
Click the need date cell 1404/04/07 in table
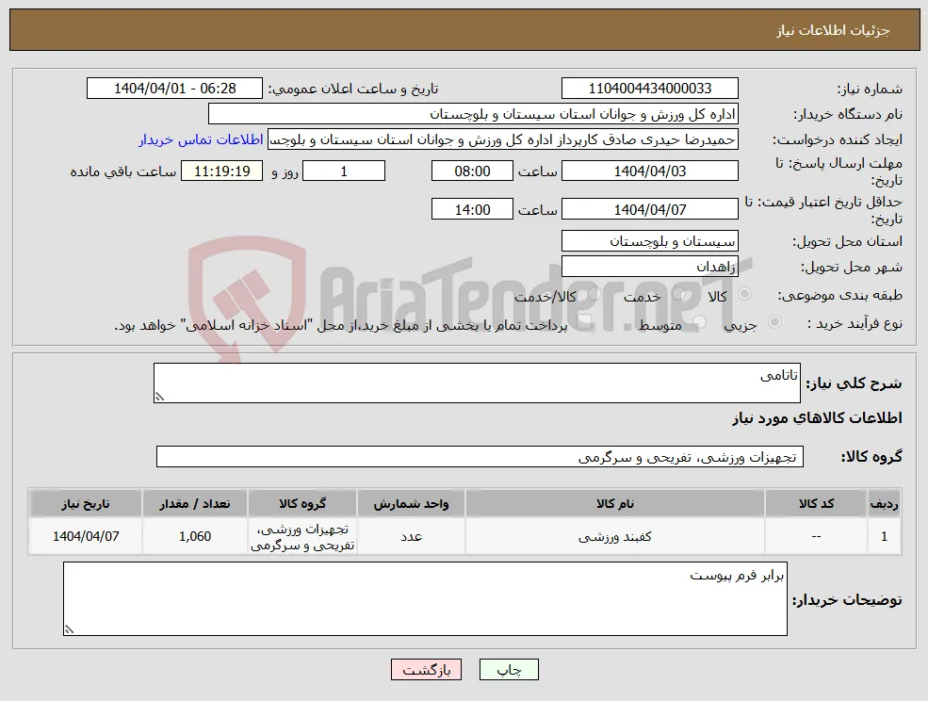(x=86, y=536)
